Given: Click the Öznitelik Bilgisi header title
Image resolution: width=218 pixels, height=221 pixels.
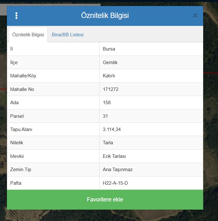Looking at the screenshot, I should 105,15.
